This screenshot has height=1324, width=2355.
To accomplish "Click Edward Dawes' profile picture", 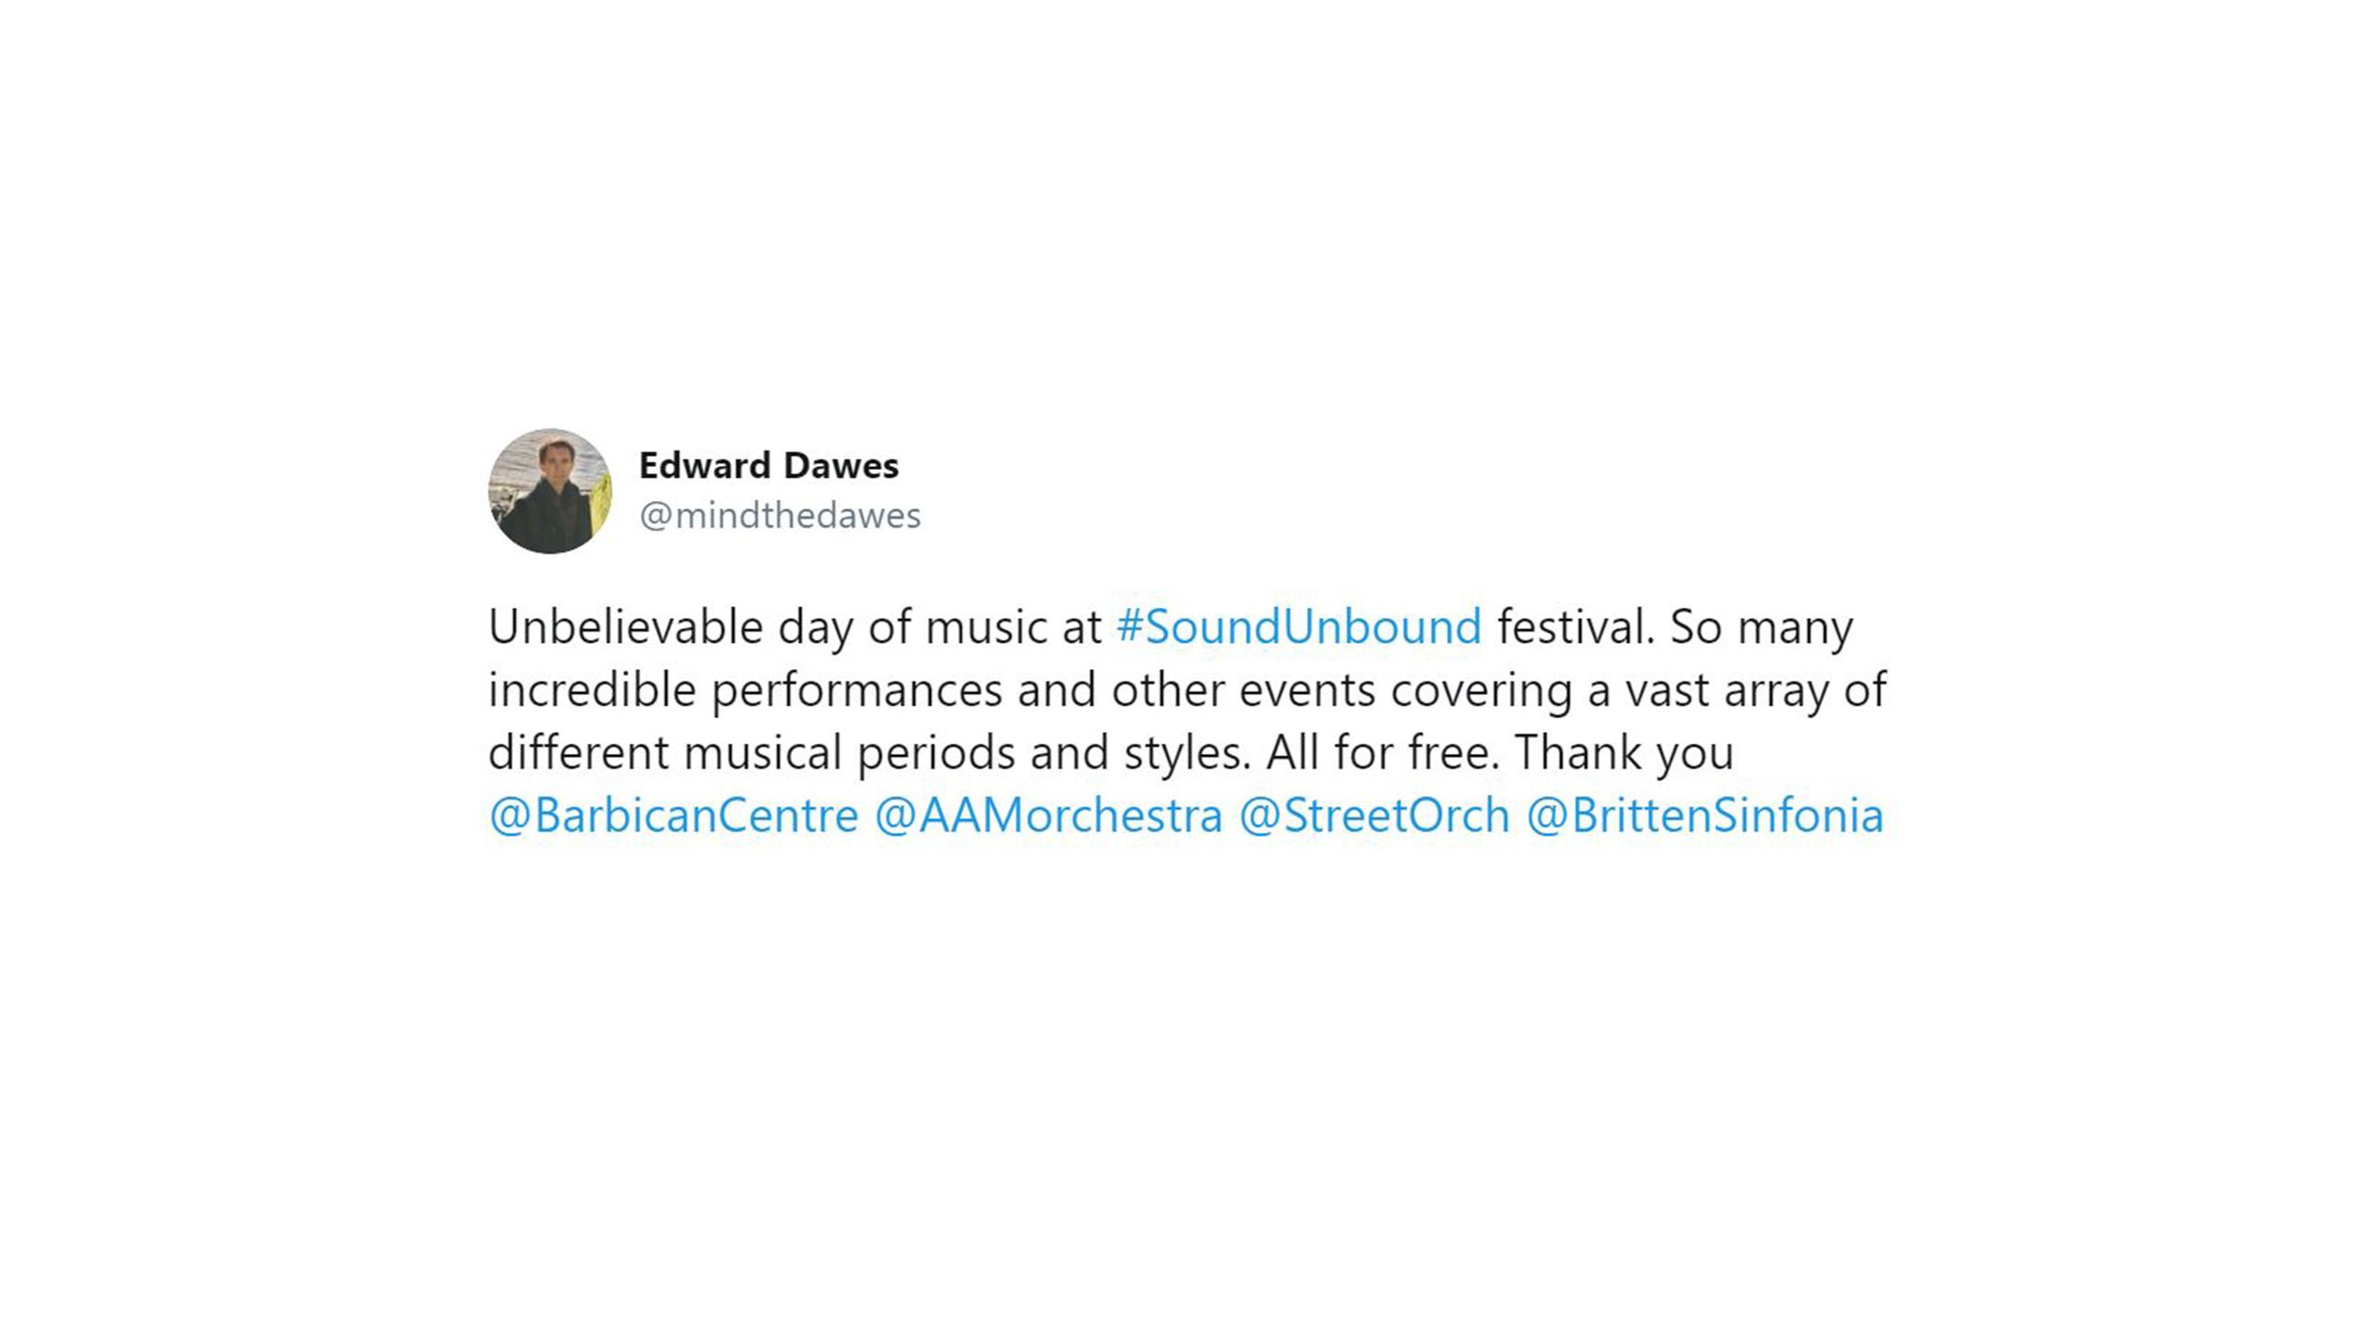I will [x=550, y=491].
